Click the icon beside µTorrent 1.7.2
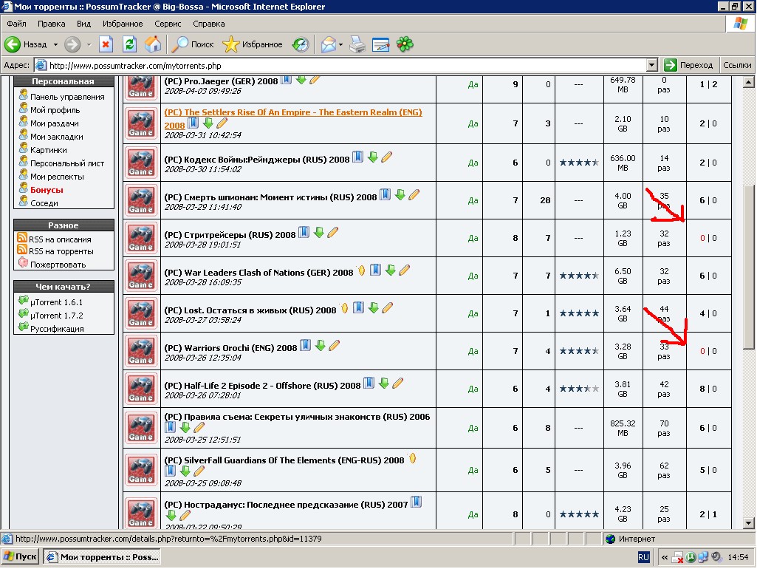 (23, 313)
